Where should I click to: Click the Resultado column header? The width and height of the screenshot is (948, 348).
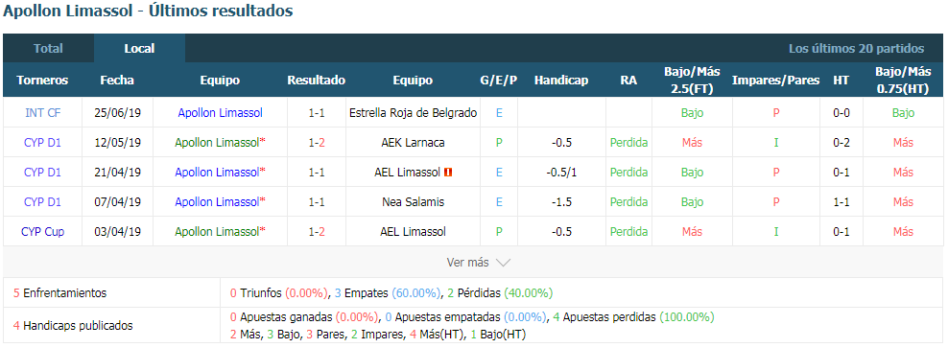pyautogui.click(x=317, y=80)
